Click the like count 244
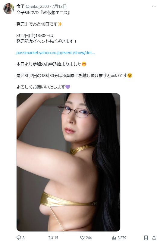The image size is (160, 243). tap(89, 238)
